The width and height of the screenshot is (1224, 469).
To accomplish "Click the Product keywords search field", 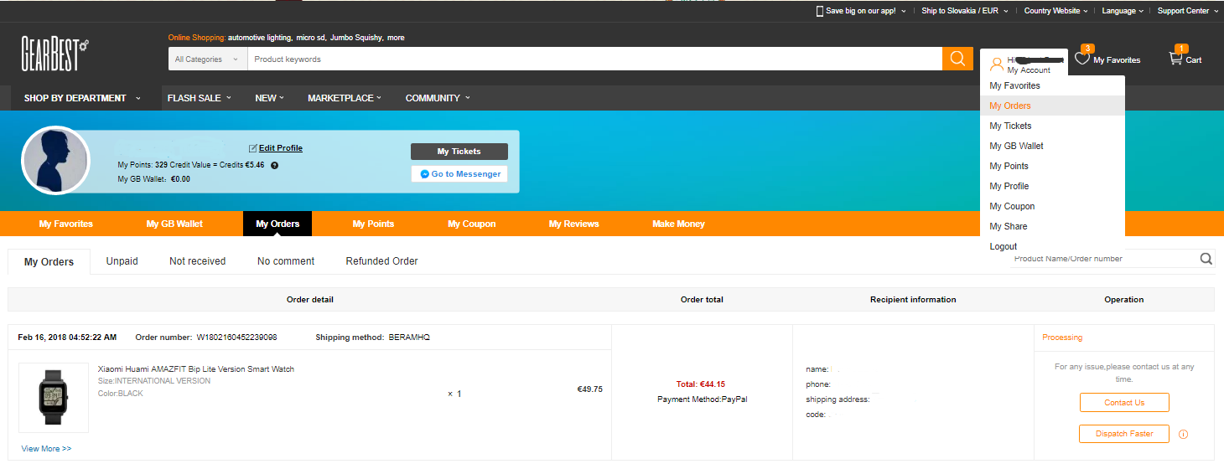I will tap(594, 59).
